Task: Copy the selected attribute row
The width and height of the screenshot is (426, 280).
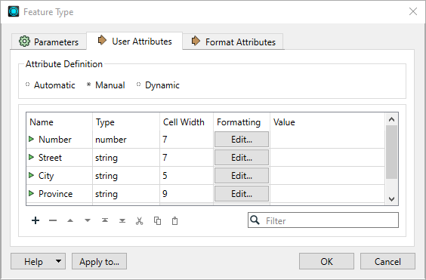Action: coord(157,221)
